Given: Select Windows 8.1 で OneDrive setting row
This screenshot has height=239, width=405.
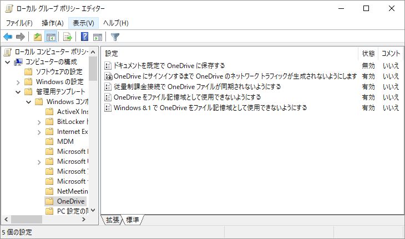Looking at the screenshot, I should [x=210, y=108].
